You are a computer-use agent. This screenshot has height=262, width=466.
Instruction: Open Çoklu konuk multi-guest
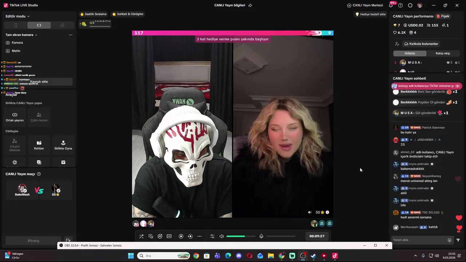pyautogui.click(x=39, y=117)
